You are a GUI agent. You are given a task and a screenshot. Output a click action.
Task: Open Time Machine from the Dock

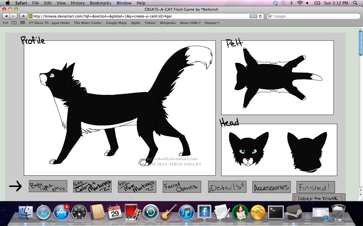coord(151,212)
